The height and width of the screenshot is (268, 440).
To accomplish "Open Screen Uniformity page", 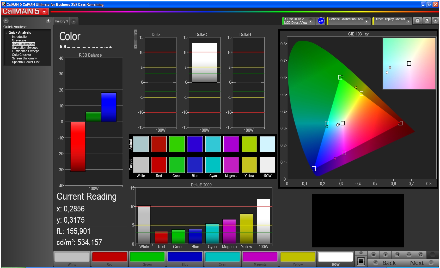I will 24,58.
